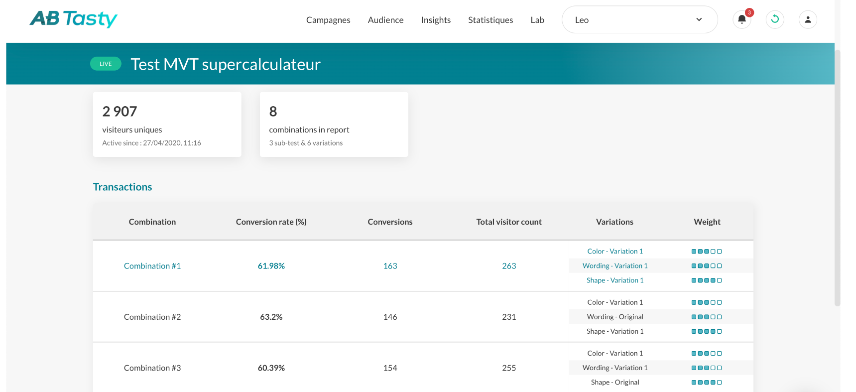Image resolution: width=856 pixels, height=392 pixels.
Task: Click the 163 conversions value
Action: tap(390, 266)
